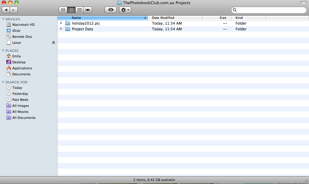Close the Finder window
This screenshot has height=184, width=309.
(x=4, y=3)
